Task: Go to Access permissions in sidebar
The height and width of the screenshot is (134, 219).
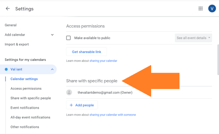Action: point(26,89)
